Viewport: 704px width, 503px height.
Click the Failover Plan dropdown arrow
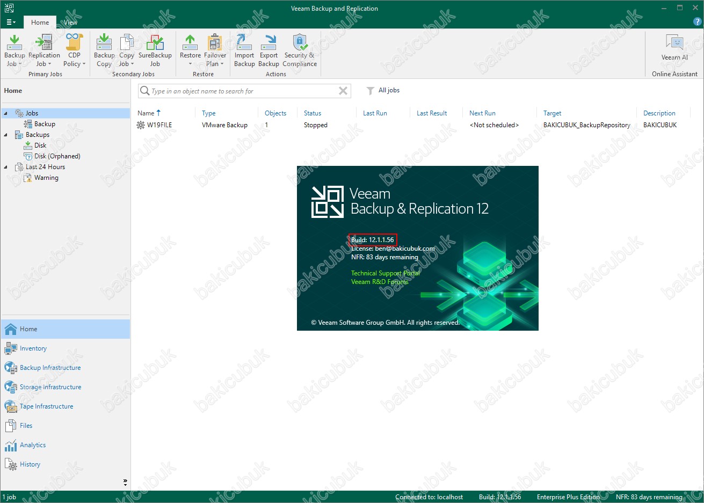point(222,64)
